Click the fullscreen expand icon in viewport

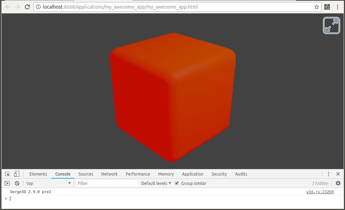point(331,26)
